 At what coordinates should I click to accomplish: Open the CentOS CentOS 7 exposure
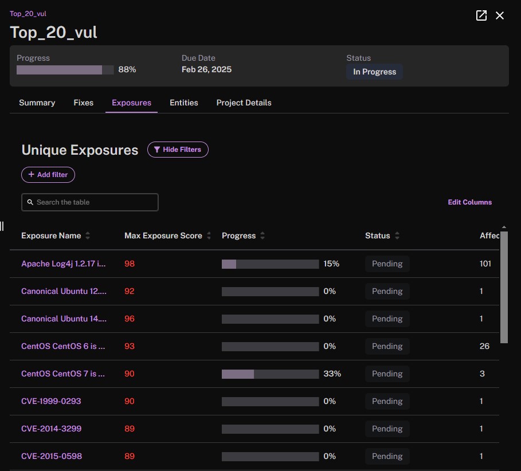63,374
